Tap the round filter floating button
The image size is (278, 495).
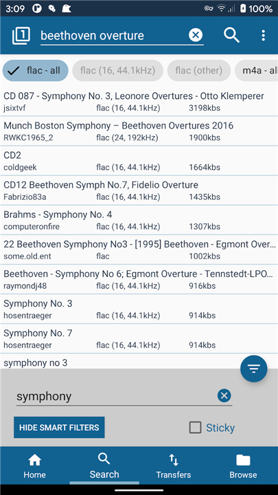(254, 368)
